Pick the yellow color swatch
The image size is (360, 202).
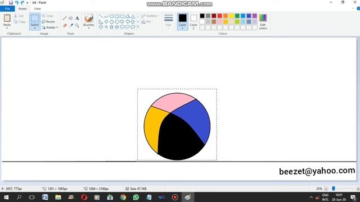coord(231,16)
